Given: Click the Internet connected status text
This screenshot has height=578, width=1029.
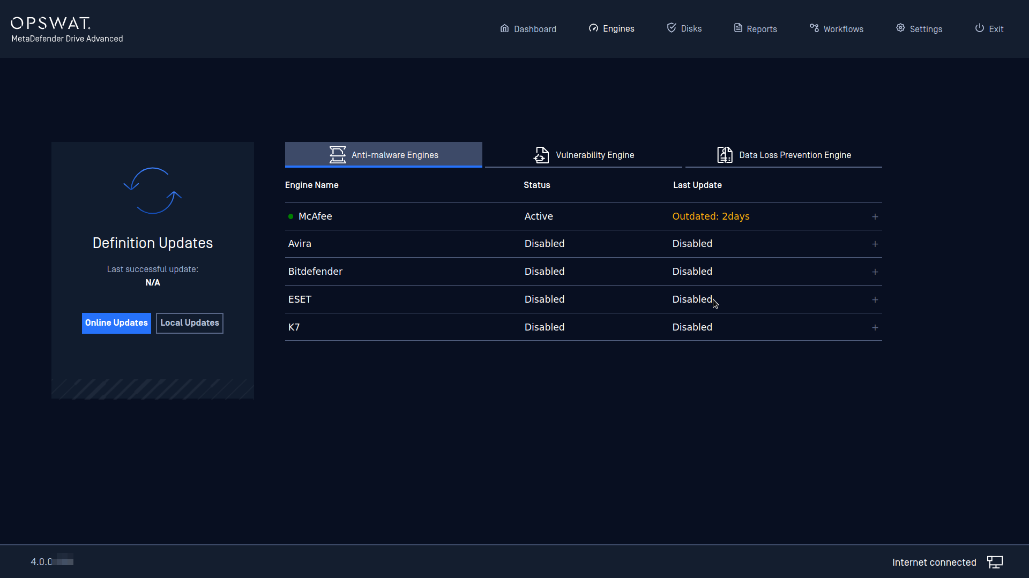Looking at the screenshot, I should click(934, 562).
